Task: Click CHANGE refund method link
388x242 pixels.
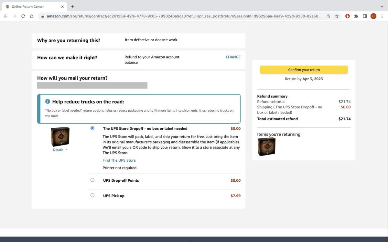Action: pos(233,57)
